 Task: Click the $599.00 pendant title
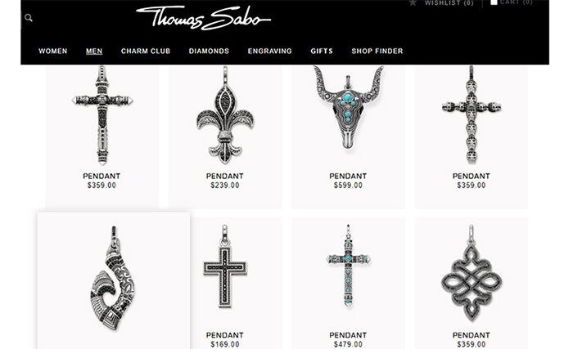pos(348,176)
